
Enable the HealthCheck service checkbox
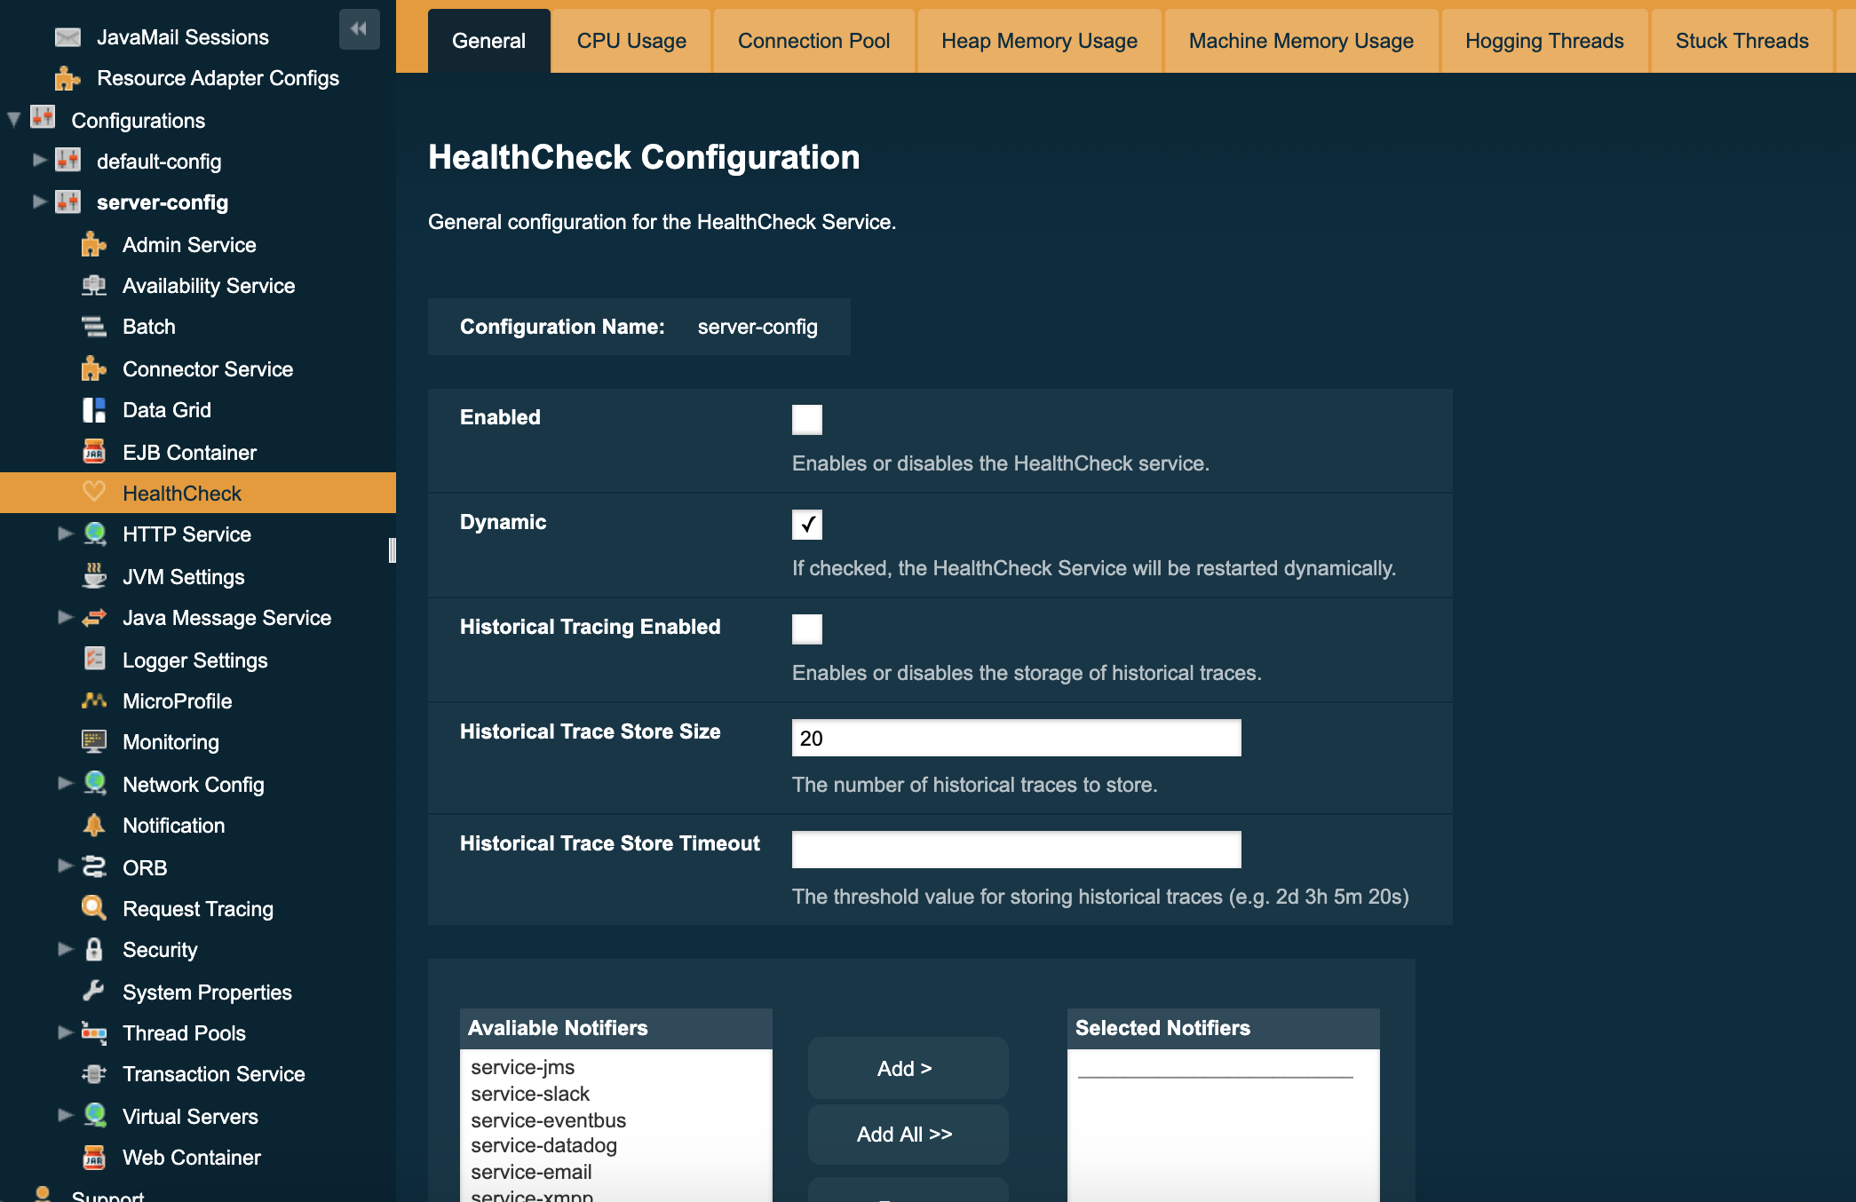coord(806,419)
